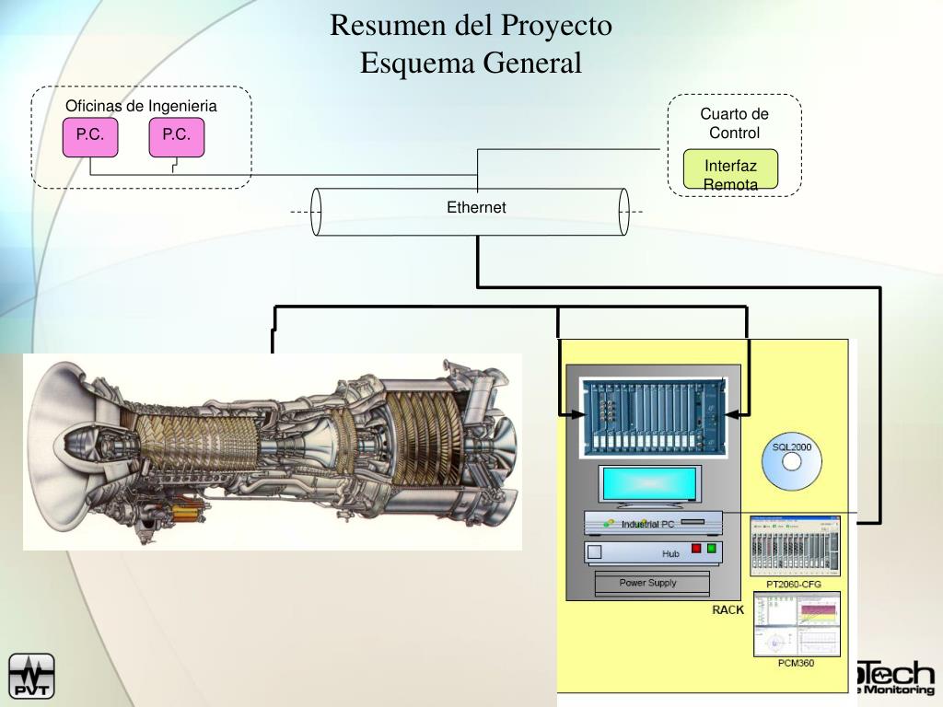
Task: Open the PCM360 screenshot thumbnail
Action: click(x=797, y=624)
